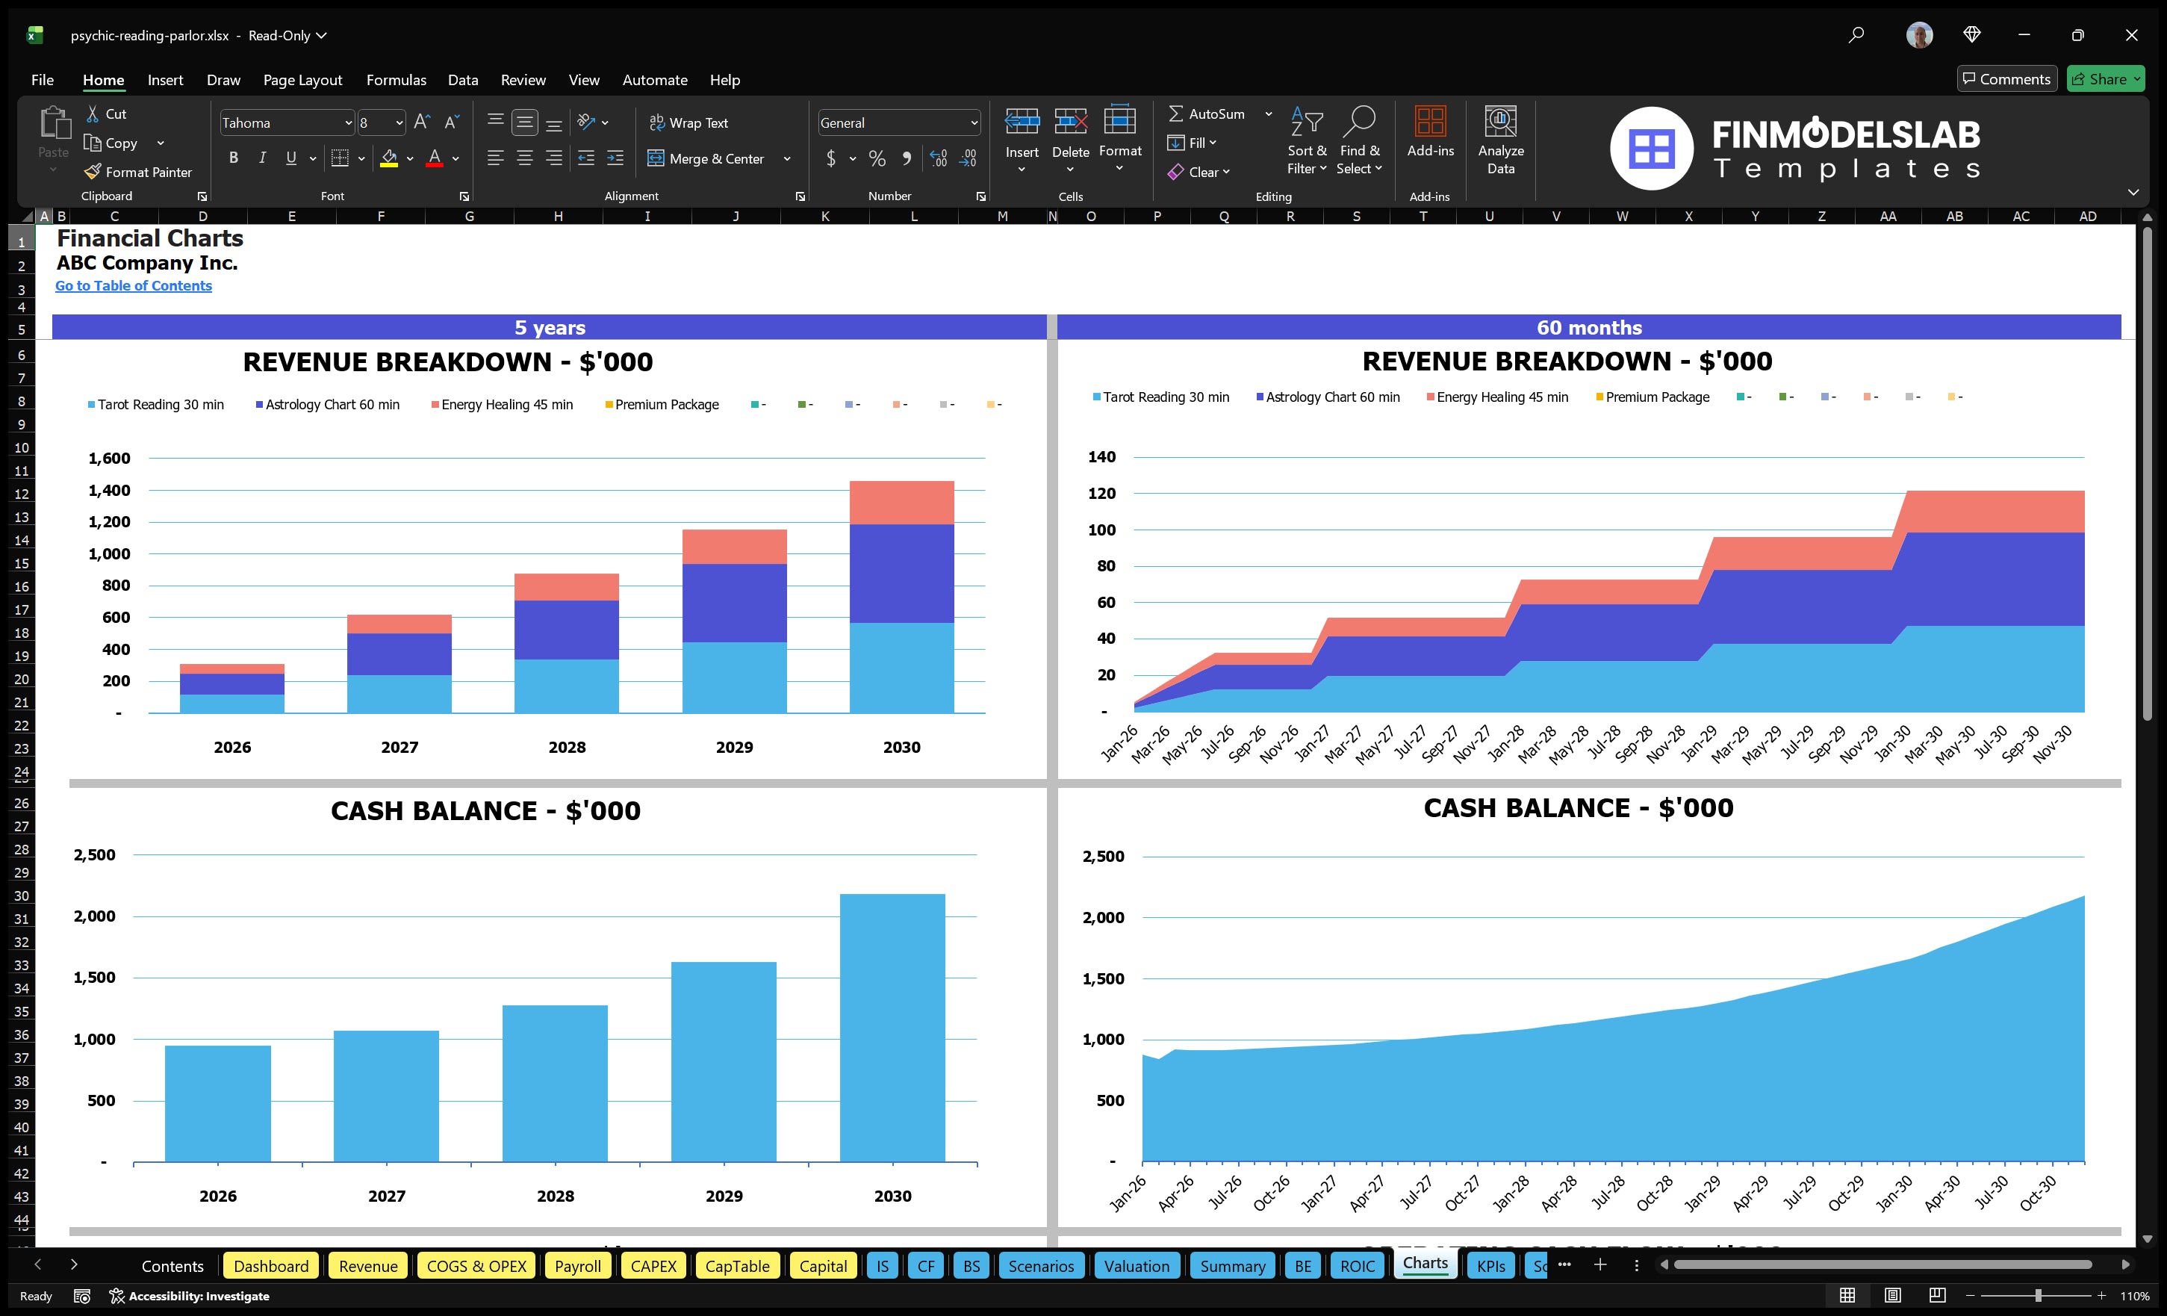The height and width of the screenshot is (1316, 2167).
Task: Toggle bold formatting
Action: pos(233,158)
